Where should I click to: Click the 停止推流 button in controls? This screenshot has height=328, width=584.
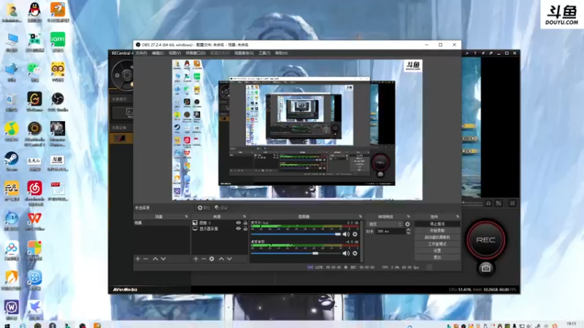(437, 224)
